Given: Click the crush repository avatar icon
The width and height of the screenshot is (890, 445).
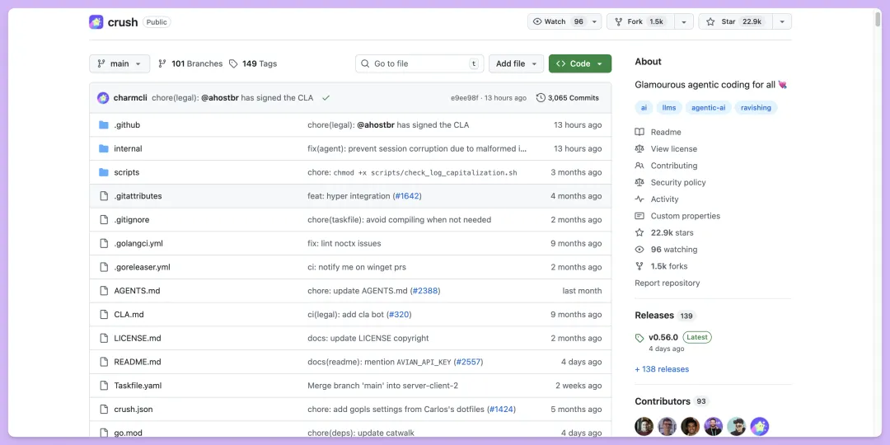Looking at the screenshot, I should pos(96,22).
